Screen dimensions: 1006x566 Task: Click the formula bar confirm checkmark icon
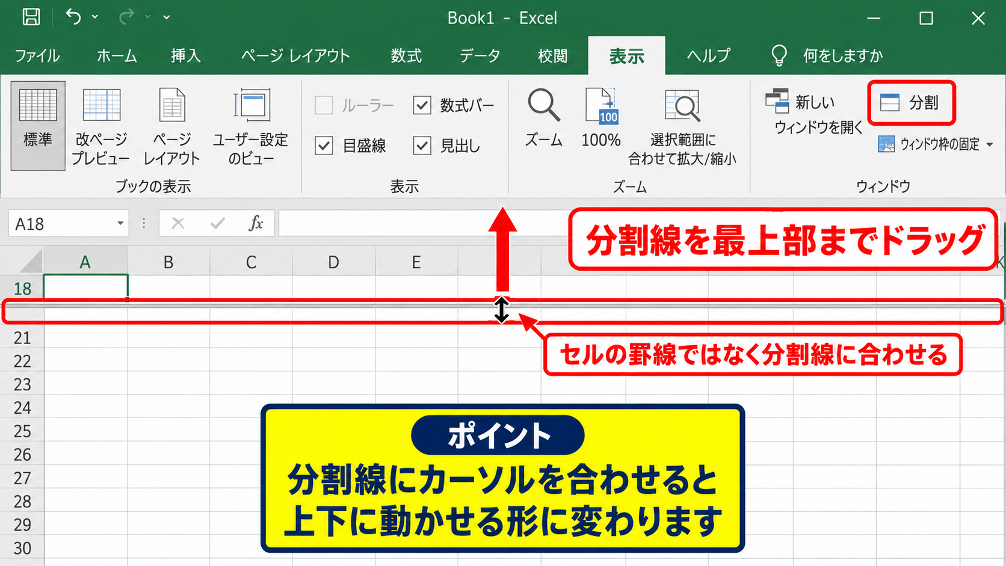pos(217,223)
